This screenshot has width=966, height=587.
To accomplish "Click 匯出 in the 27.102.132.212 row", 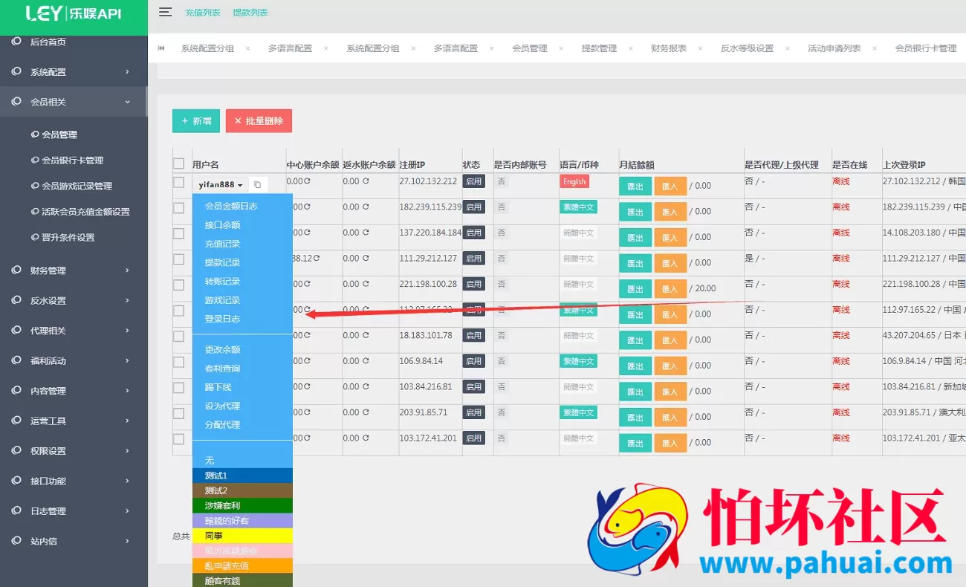I will pyautogui.click(x=635, y=186).
